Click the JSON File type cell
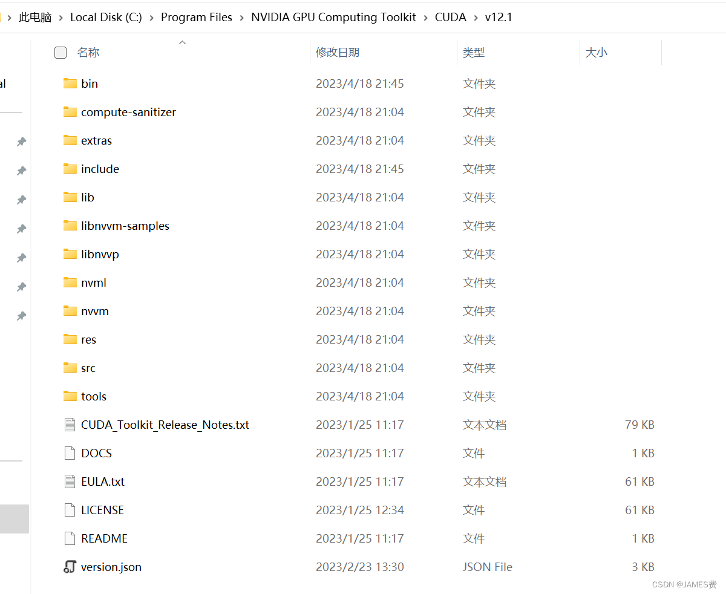This screenshot has width=726, height=594. [488, 567]
